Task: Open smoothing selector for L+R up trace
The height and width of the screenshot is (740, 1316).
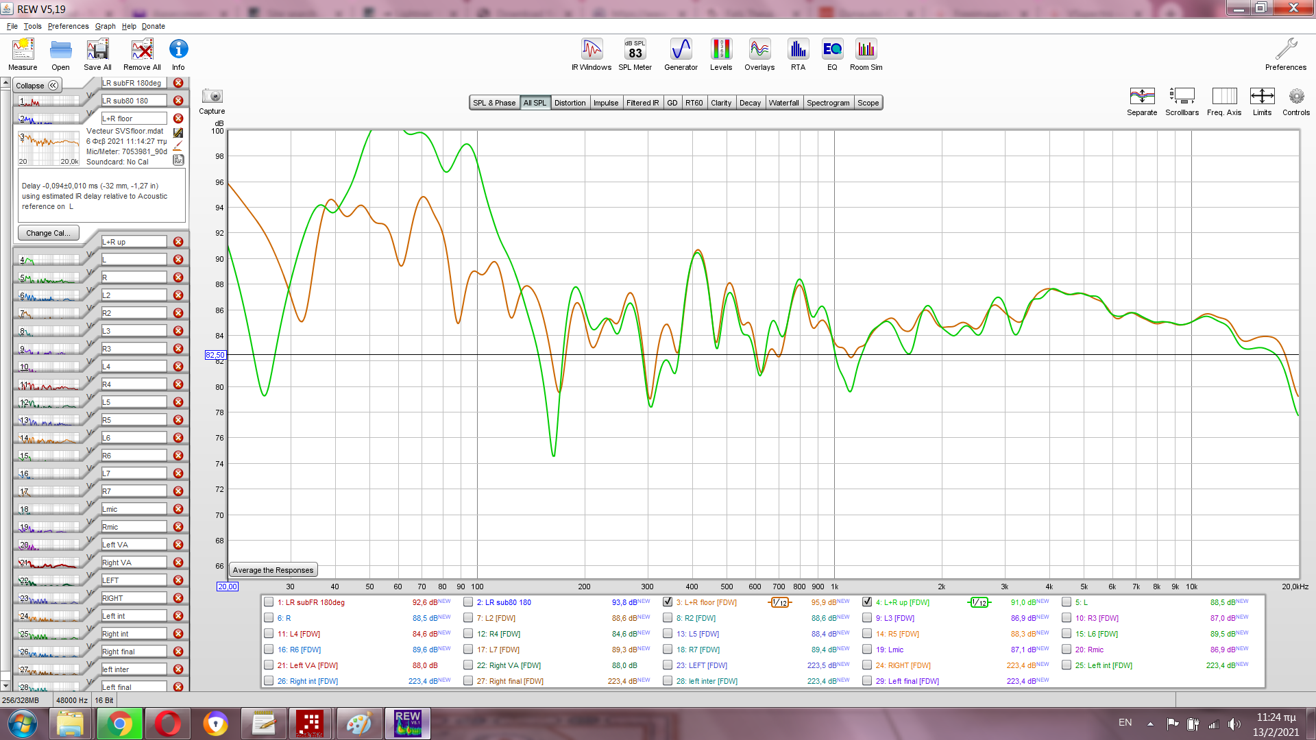Action: tap(979, 603)
